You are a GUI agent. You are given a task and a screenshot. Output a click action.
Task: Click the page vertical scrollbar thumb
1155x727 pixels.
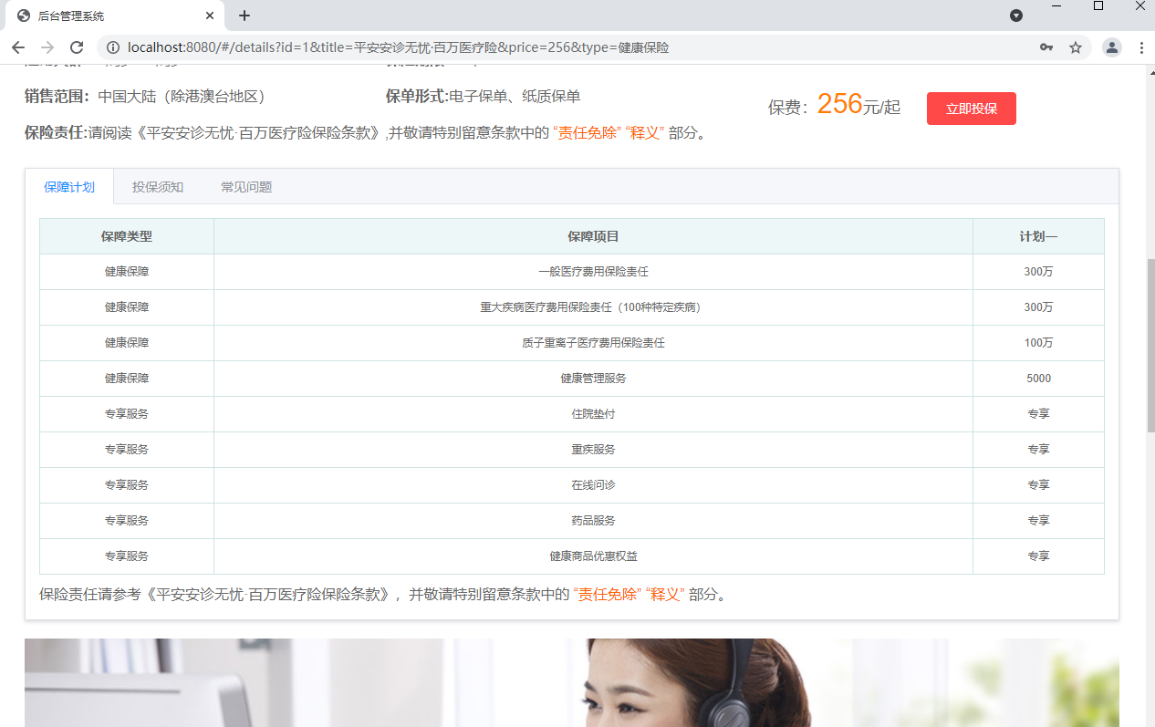point(1150,345)
